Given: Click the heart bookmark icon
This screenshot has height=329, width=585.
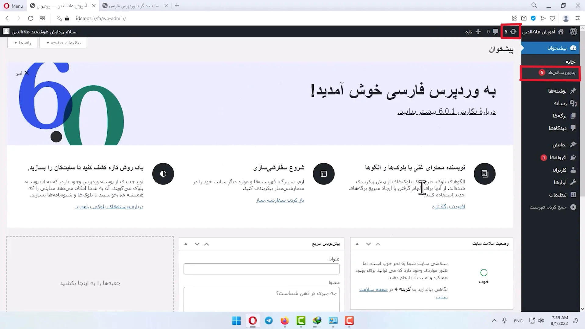Looking at the screenshot, I should coord(552,18).
